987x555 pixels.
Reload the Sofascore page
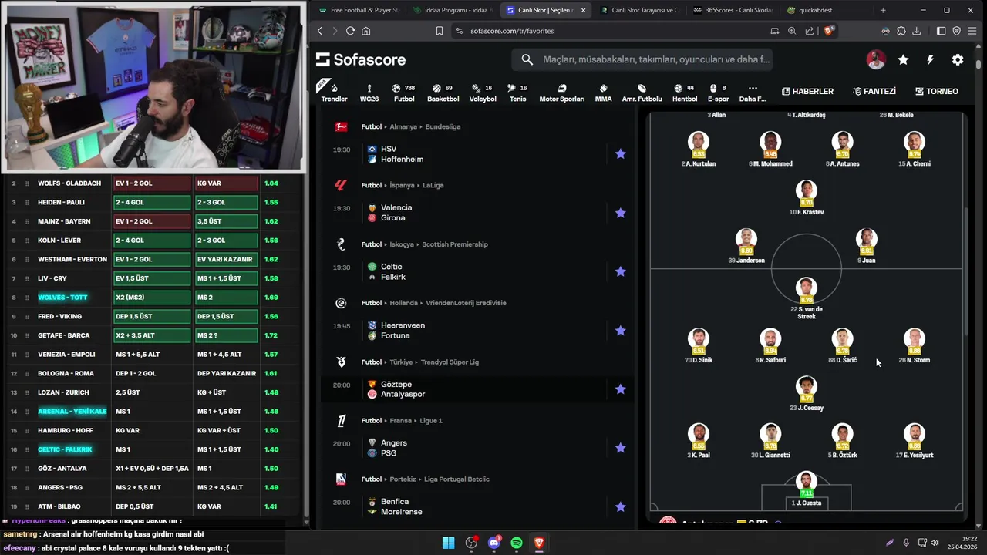coord(350,31)
